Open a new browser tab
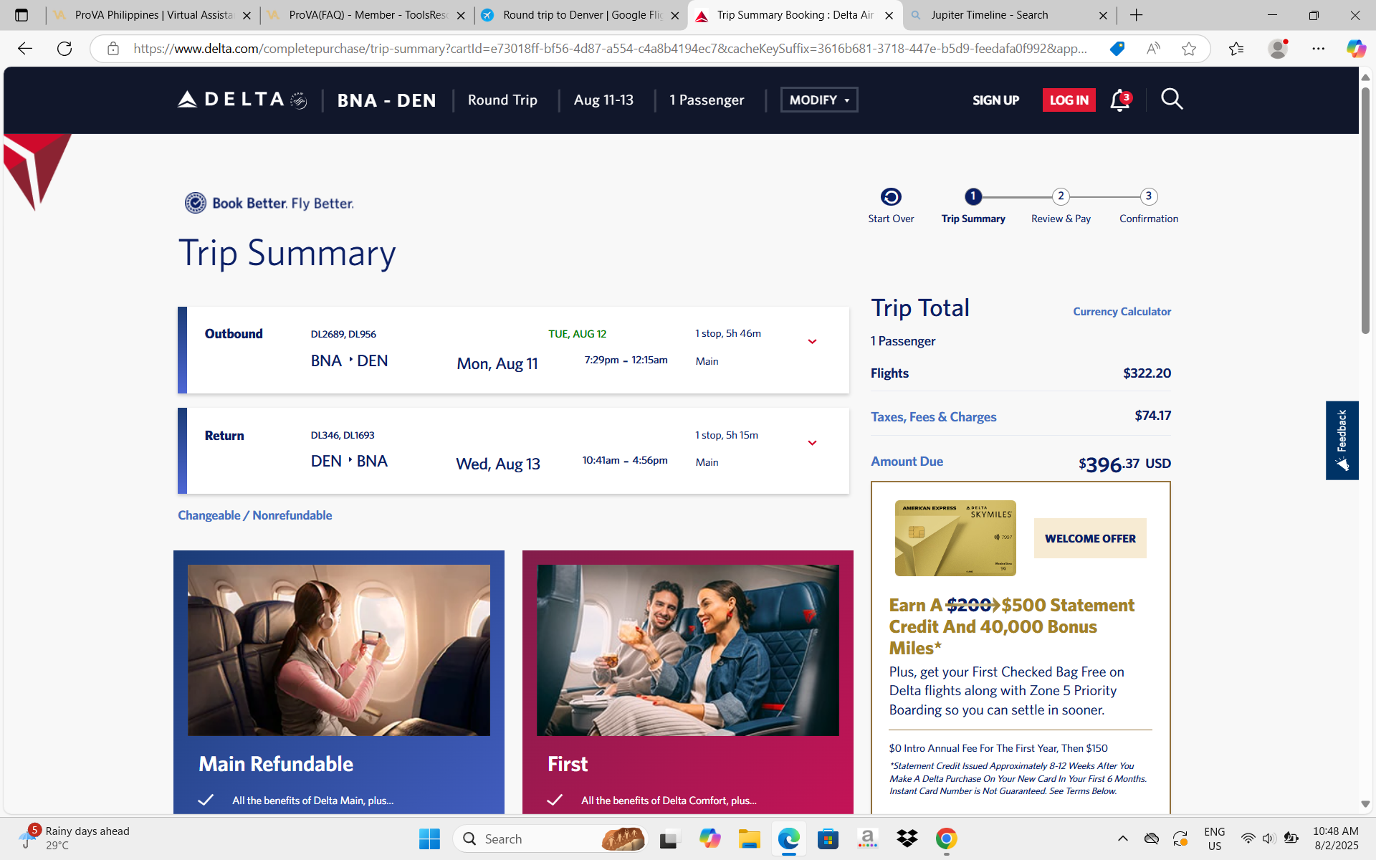1376x860 pixels. [1137, 15]
